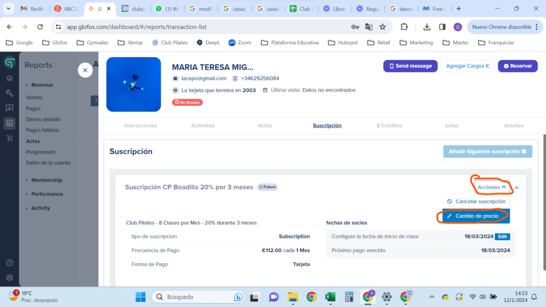This screenshot has width=546, height=307.
Task: Click the shopping cart icon in sidebar
Action: click(9, 138)
